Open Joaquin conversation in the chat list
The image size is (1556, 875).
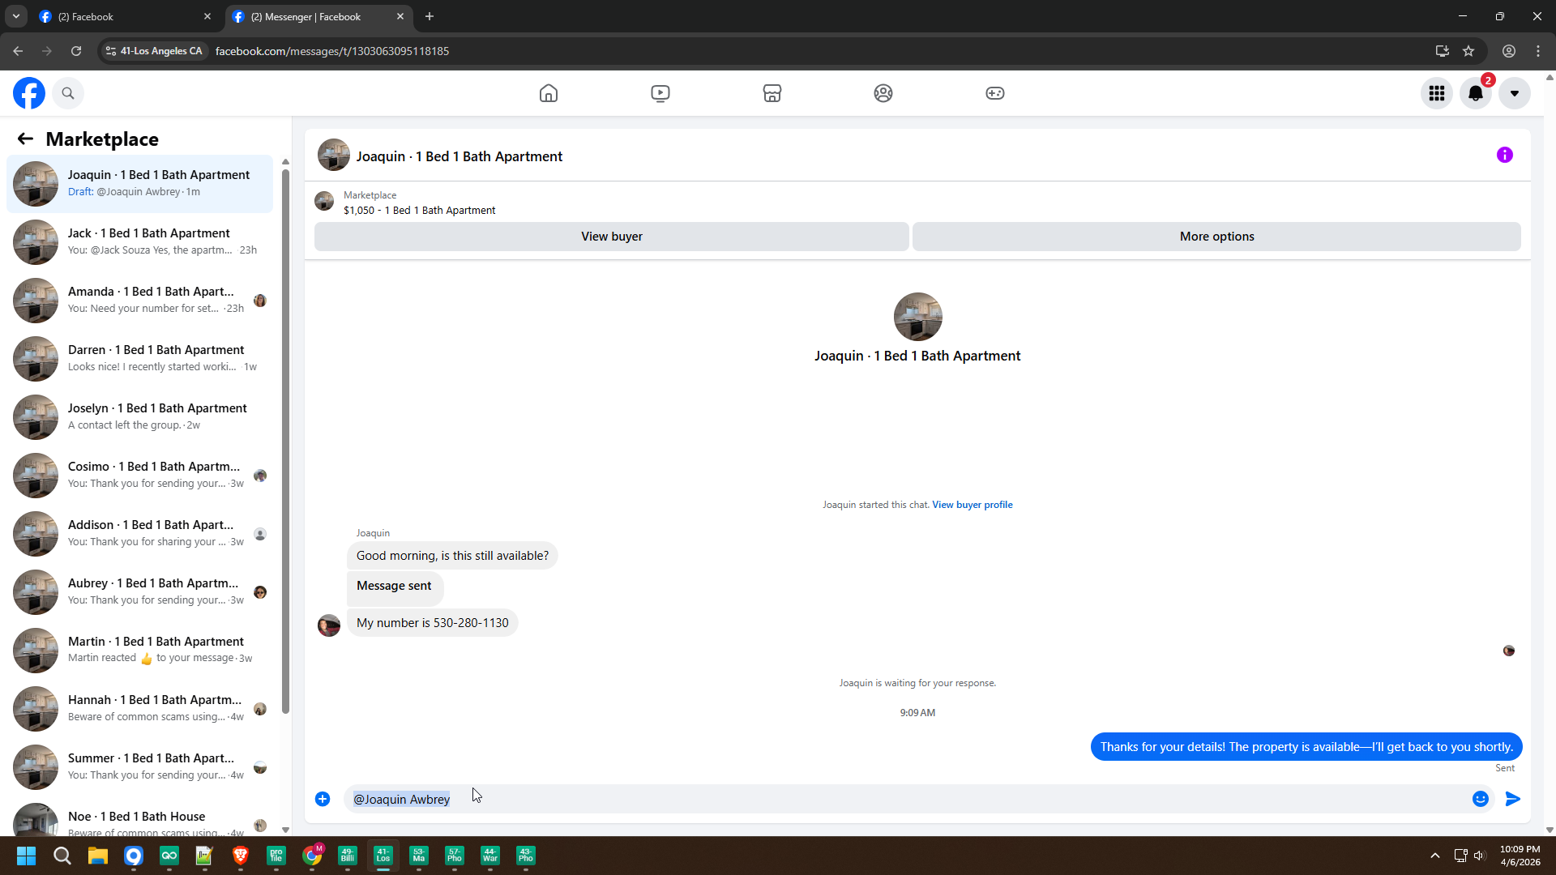pos(140,184)
